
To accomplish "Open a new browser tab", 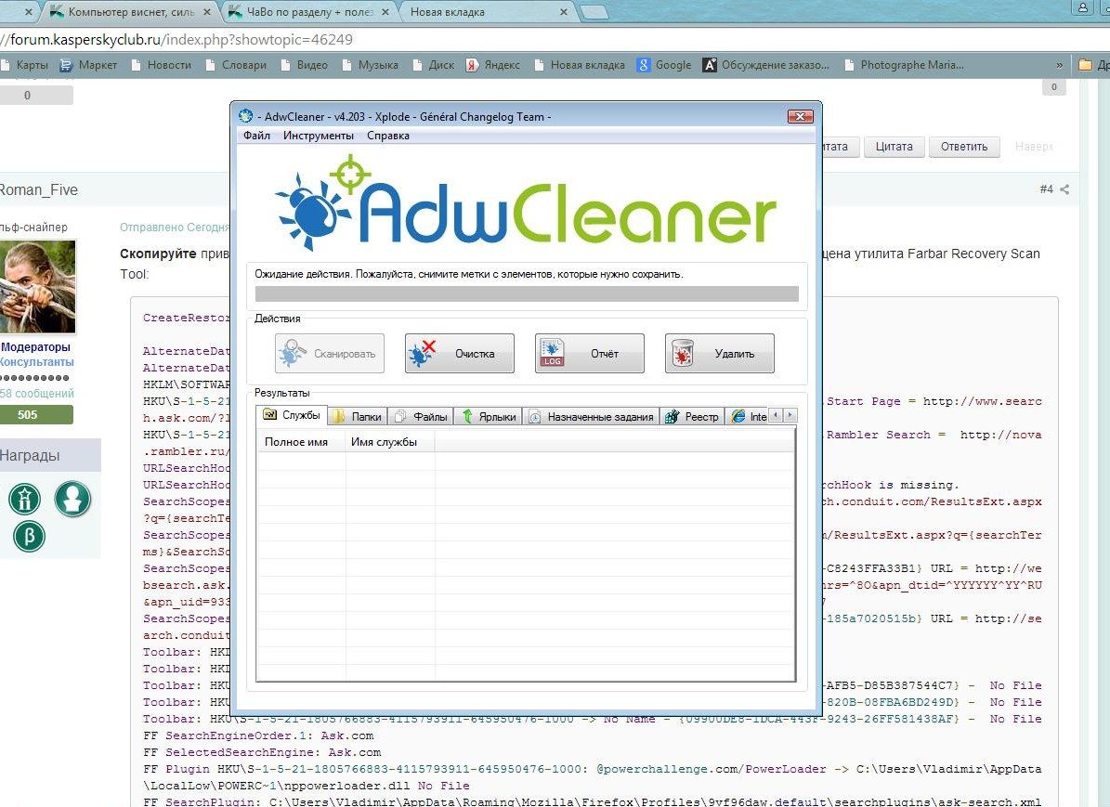I will point(594,11).
